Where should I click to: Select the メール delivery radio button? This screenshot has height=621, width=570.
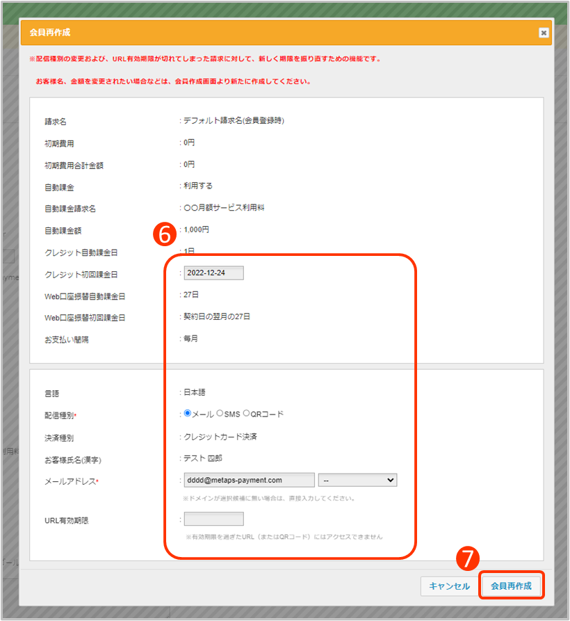point(187,414)
